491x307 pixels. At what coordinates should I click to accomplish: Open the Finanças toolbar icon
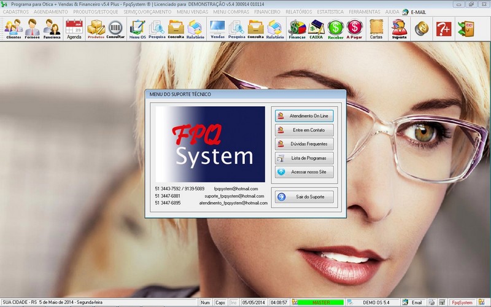point(297,28)
